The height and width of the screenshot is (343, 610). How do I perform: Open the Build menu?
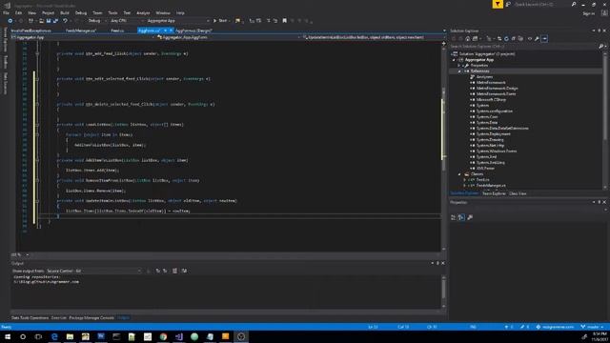point(64,12)
